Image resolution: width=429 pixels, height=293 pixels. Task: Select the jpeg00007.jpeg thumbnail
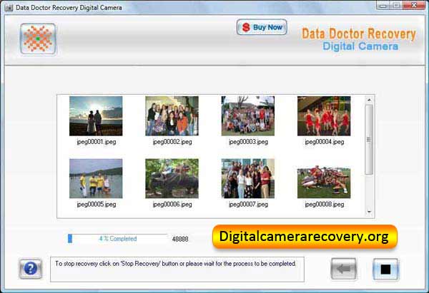[248, 178]
